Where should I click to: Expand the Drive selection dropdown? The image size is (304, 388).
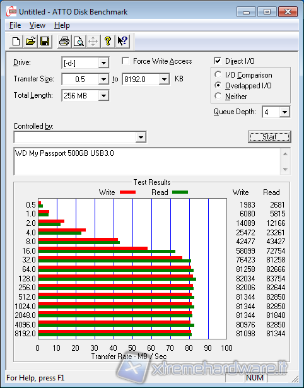[x=103, y=63]
